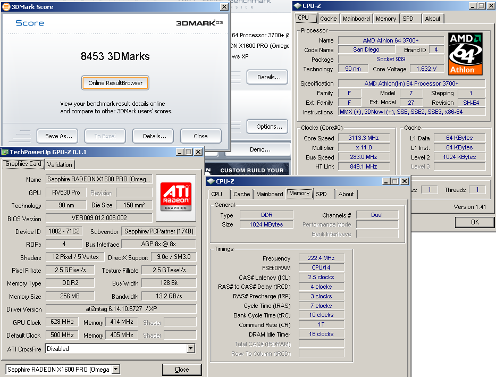Select Mainboard tab in Memory CPU-Z window
The width and height of the screenshot is (496, 377).
click(270, 194)
